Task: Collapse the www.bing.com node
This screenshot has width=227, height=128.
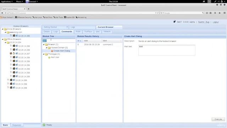Action: point(5,32)
